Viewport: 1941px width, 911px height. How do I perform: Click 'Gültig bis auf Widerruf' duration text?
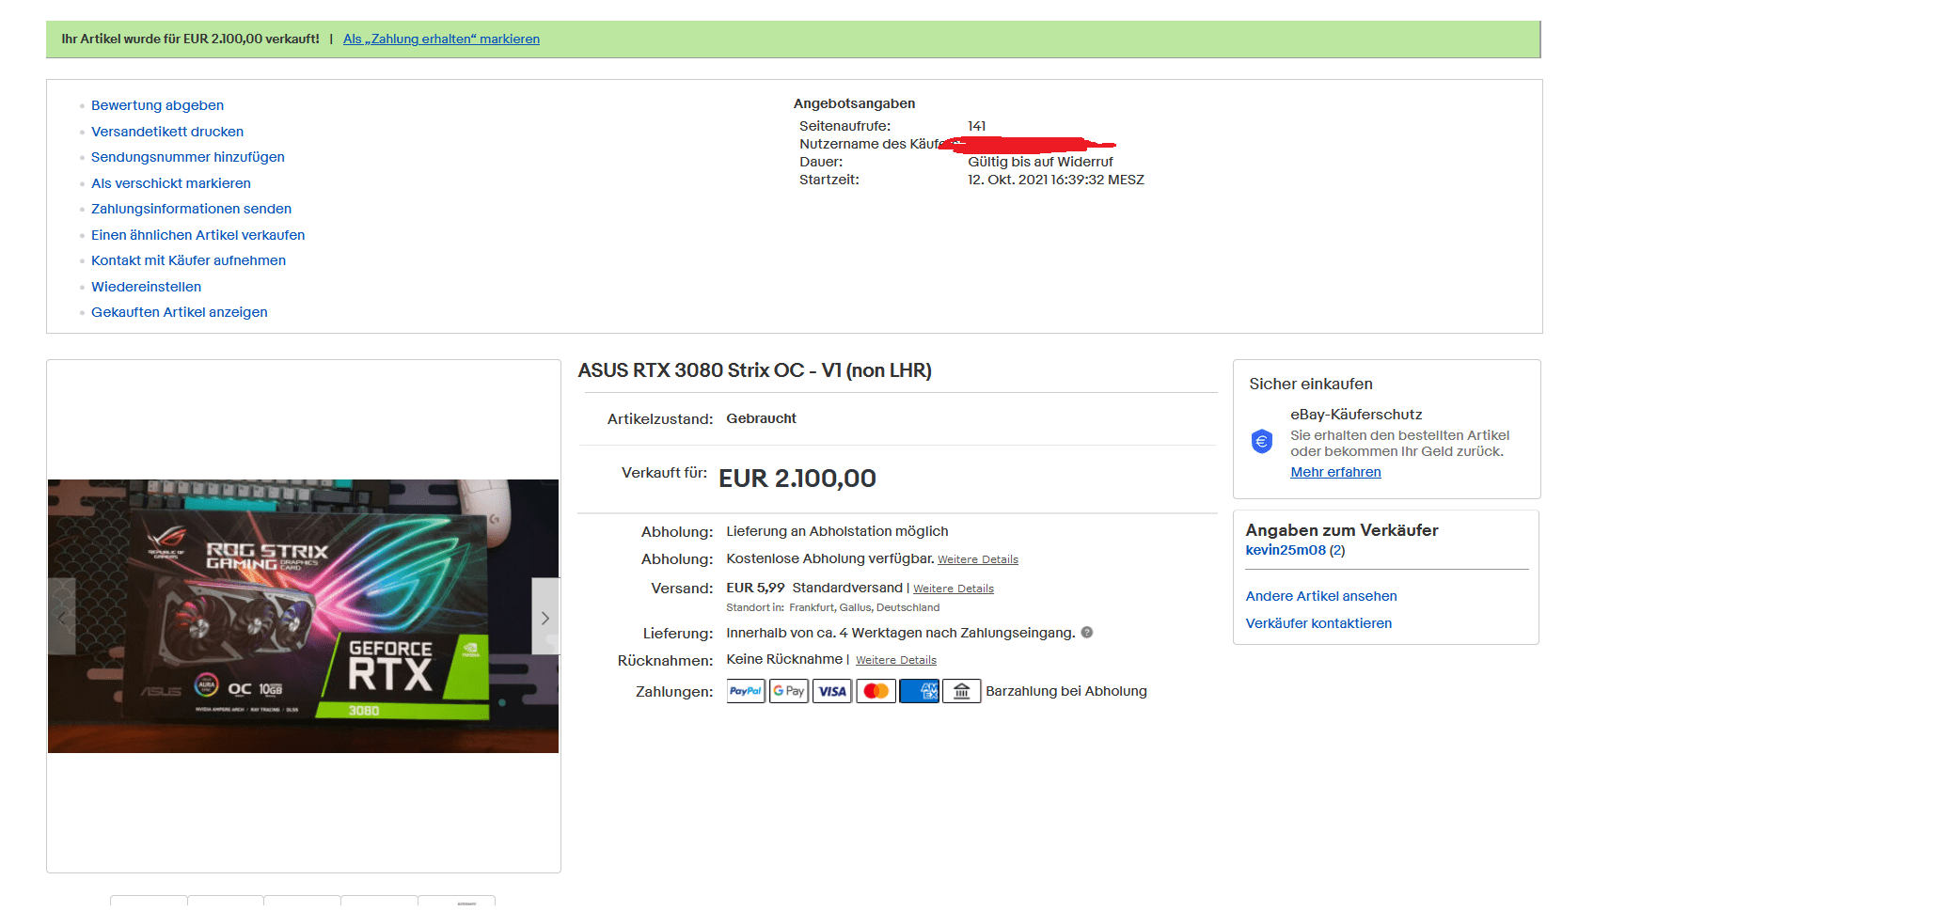(x=1041, y=162)
